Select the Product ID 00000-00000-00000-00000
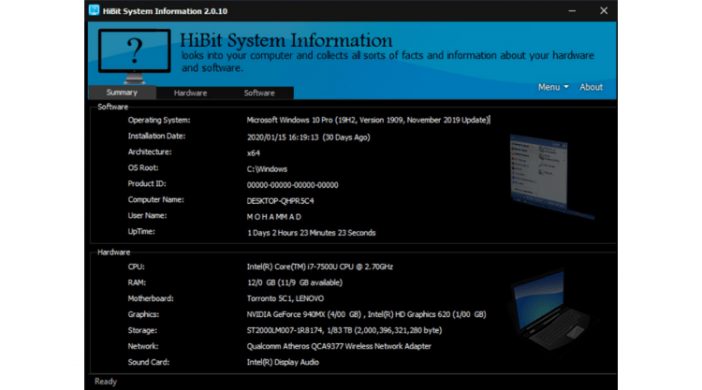Screen dimensions: 702x390 tap(292, 185)
